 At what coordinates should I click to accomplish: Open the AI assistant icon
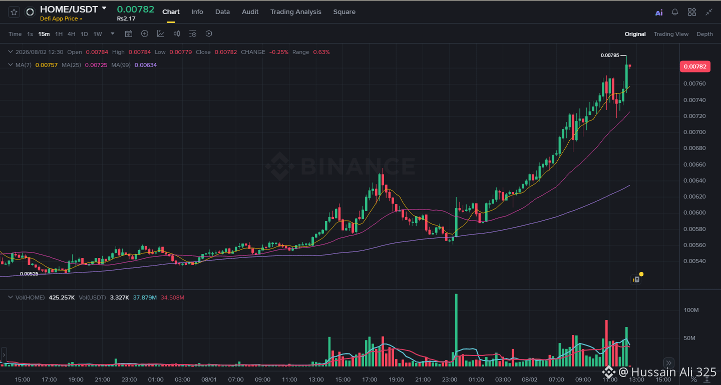pyautogui.click(x=659, y=12)
